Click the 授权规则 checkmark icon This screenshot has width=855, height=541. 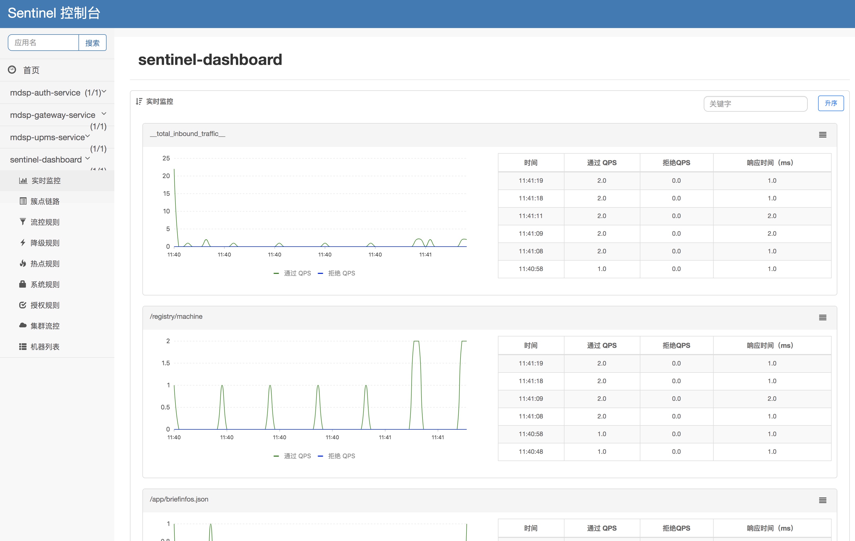coord(23,305)
